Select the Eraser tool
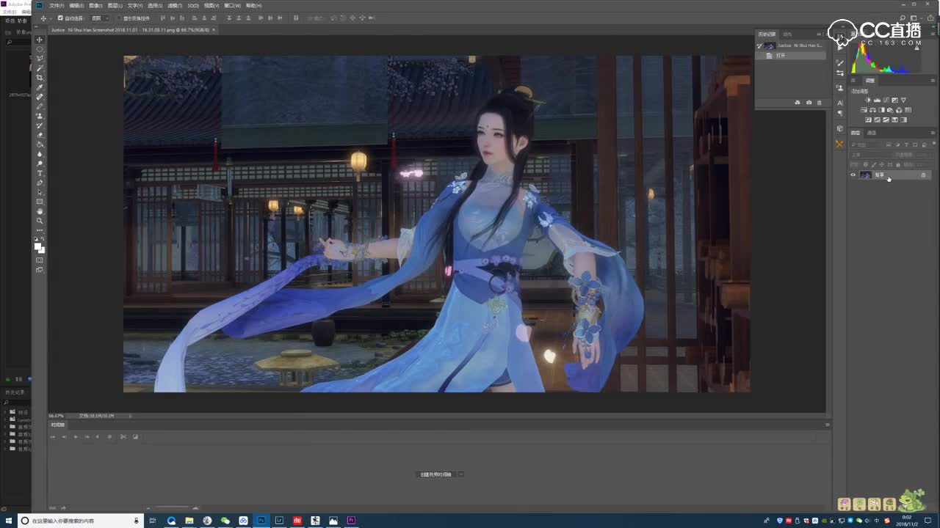 point(40,135)
